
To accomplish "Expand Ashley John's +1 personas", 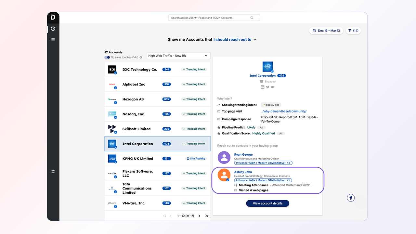I will [x=288, y=180].
